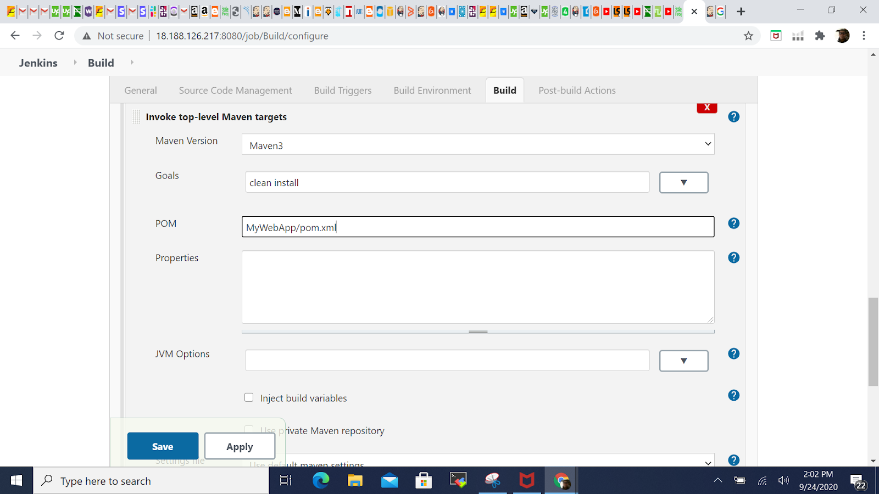
Task: Click the Not secure warning icon
Action: (87, 36)
